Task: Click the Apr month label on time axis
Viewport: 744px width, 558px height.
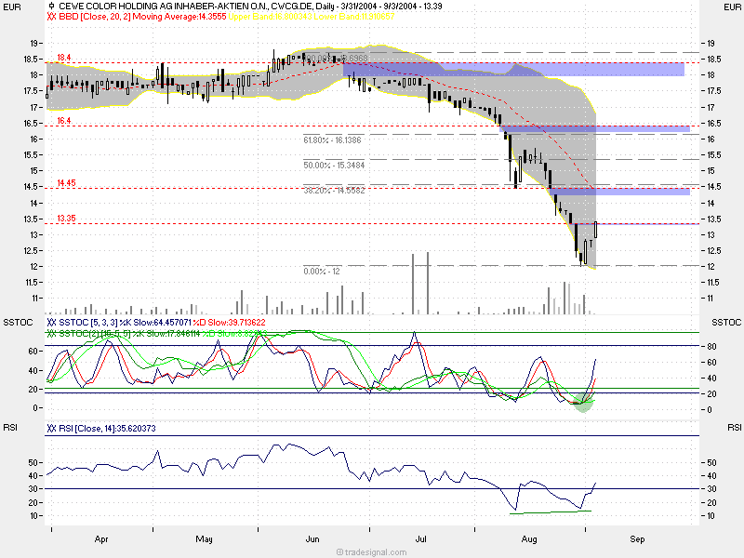Action: [x=101, y=539]
